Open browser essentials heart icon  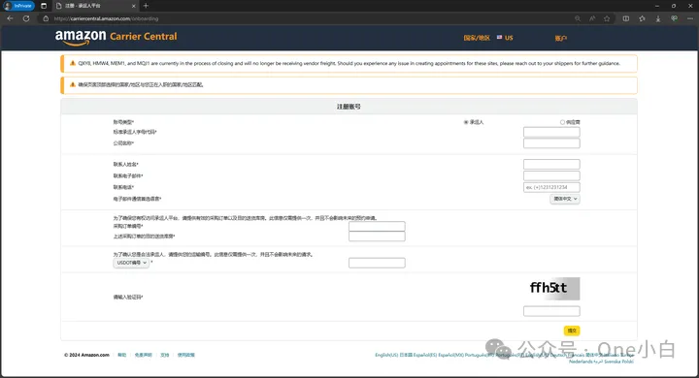(674, 18)
